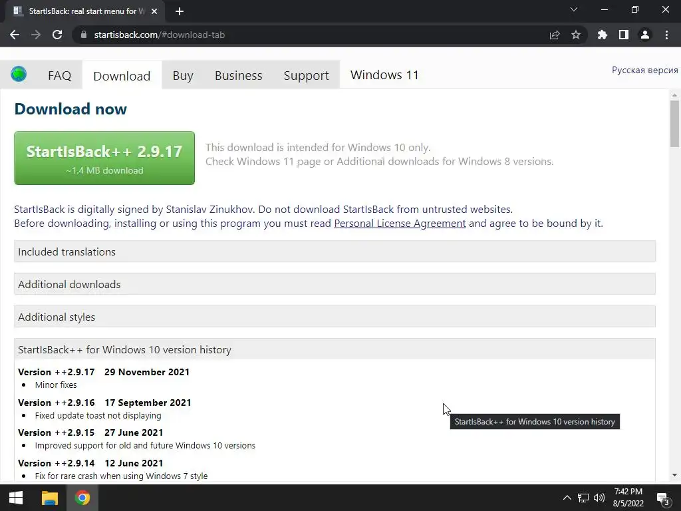Click green StartIsBack++ 2.9.17 download button
The image size is (681, 511).
[x=104, y=158]
